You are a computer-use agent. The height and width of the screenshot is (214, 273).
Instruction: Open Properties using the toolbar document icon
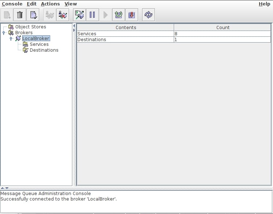[33, 15]
